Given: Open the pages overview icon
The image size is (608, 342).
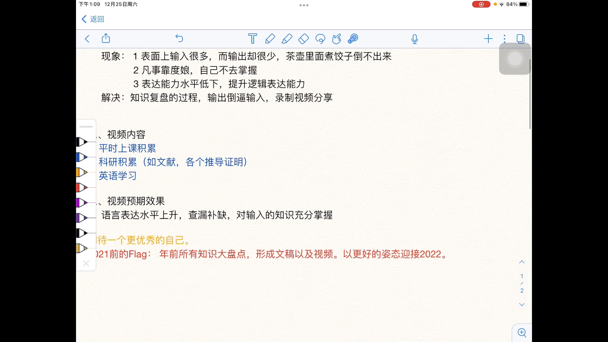Looking at the screenshot, I should [x=521, y=39].
